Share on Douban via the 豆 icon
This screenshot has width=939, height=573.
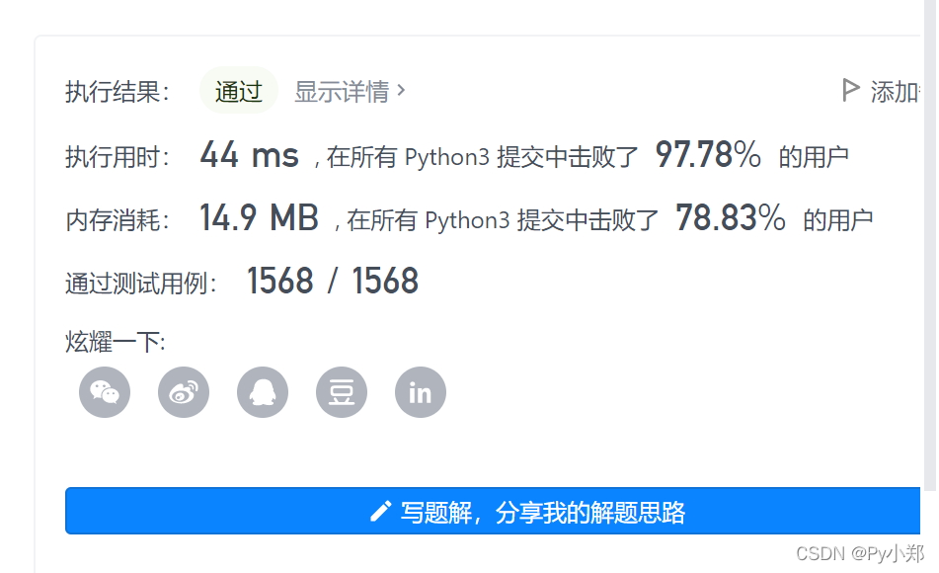tap(341, 391)
